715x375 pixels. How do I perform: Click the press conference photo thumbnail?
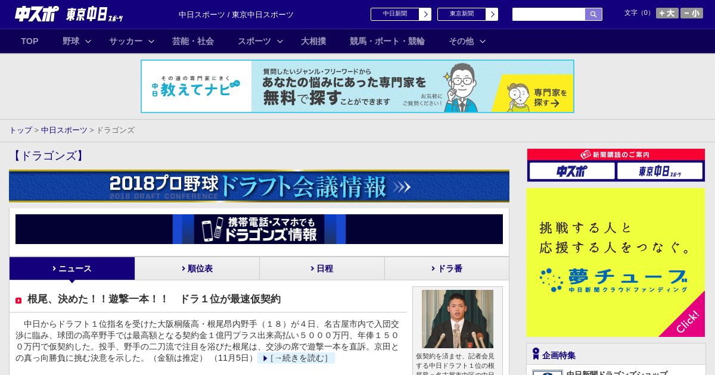pos(458,319)
